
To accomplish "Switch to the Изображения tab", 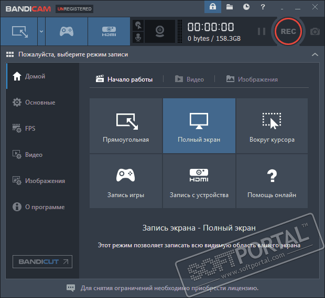I will [252, 79].
